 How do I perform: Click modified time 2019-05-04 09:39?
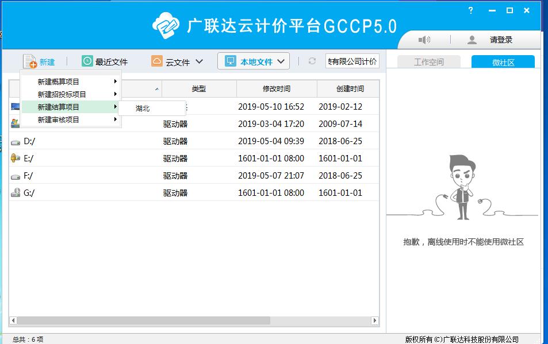[x=271, y=141]
